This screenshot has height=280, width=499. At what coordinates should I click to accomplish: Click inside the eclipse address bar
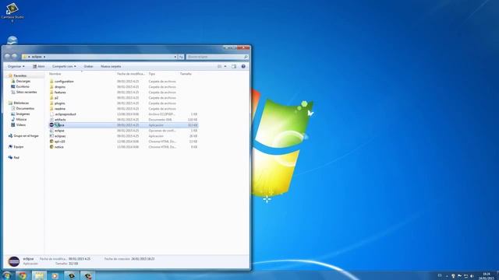pyautogui.click(x=99, y=57)
